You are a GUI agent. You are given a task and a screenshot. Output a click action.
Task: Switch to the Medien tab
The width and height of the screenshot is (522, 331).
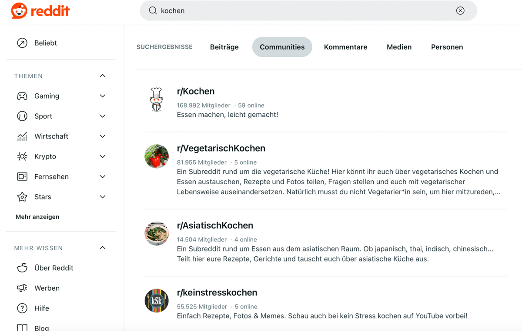(399, 47)
